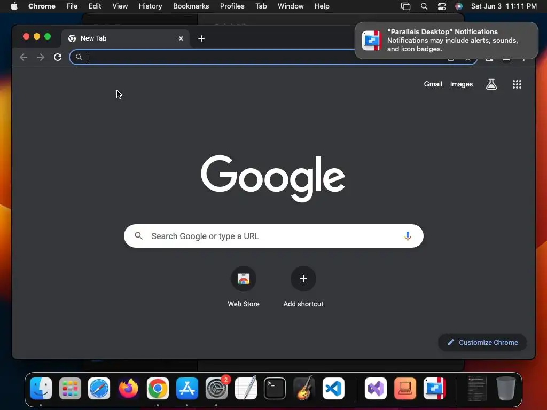
Task: Click the Siri icon in menu bar
Action: point(459,6)
